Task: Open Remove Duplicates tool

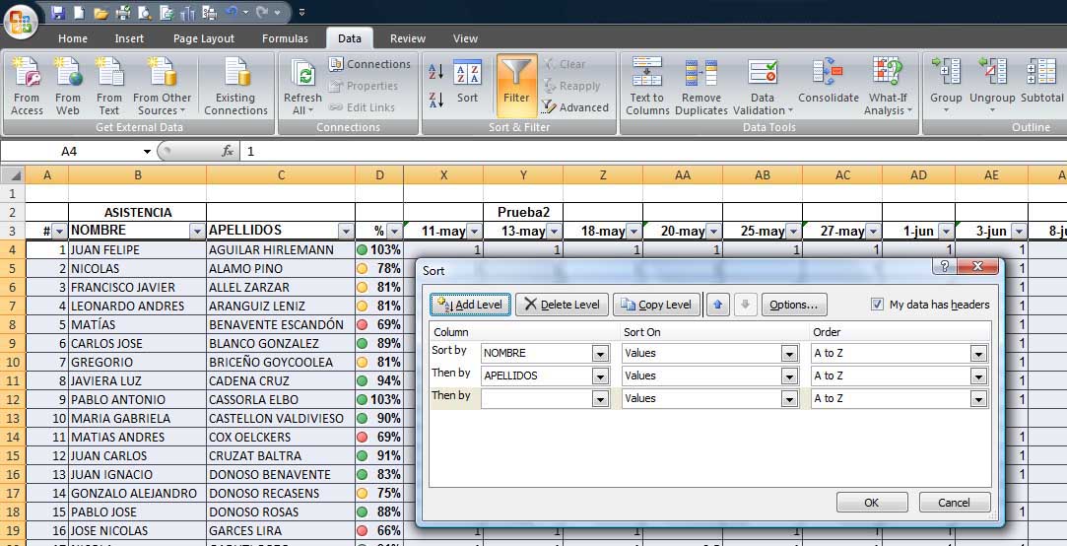Action: [x=701, y=85]
